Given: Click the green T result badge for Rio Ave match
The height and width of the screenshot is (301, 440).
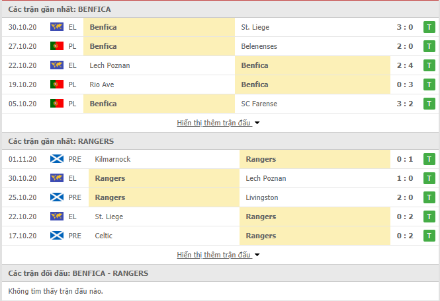Looking at the screenshot, I should [429, 84].
